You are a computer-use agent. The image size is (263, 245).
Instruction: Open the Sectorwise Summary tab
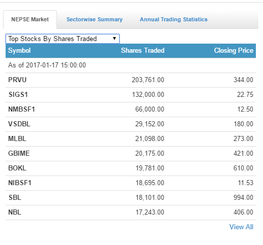95,19
